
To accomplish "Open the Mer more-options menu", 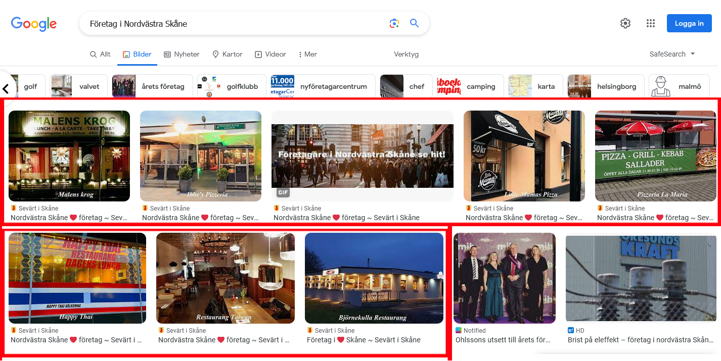I will pyautogui.click(x=307, y=54).
